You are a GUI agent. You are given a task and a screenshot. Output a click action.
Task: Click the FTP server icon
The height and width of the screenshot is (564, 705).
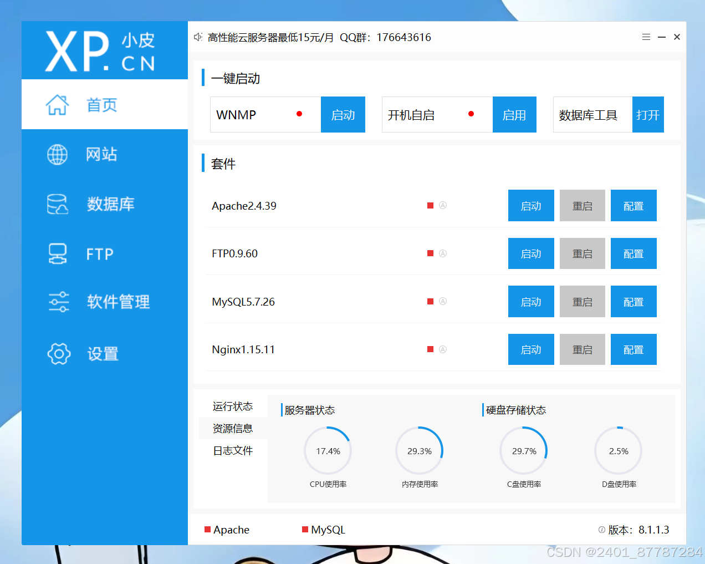[x=58, y=254]
